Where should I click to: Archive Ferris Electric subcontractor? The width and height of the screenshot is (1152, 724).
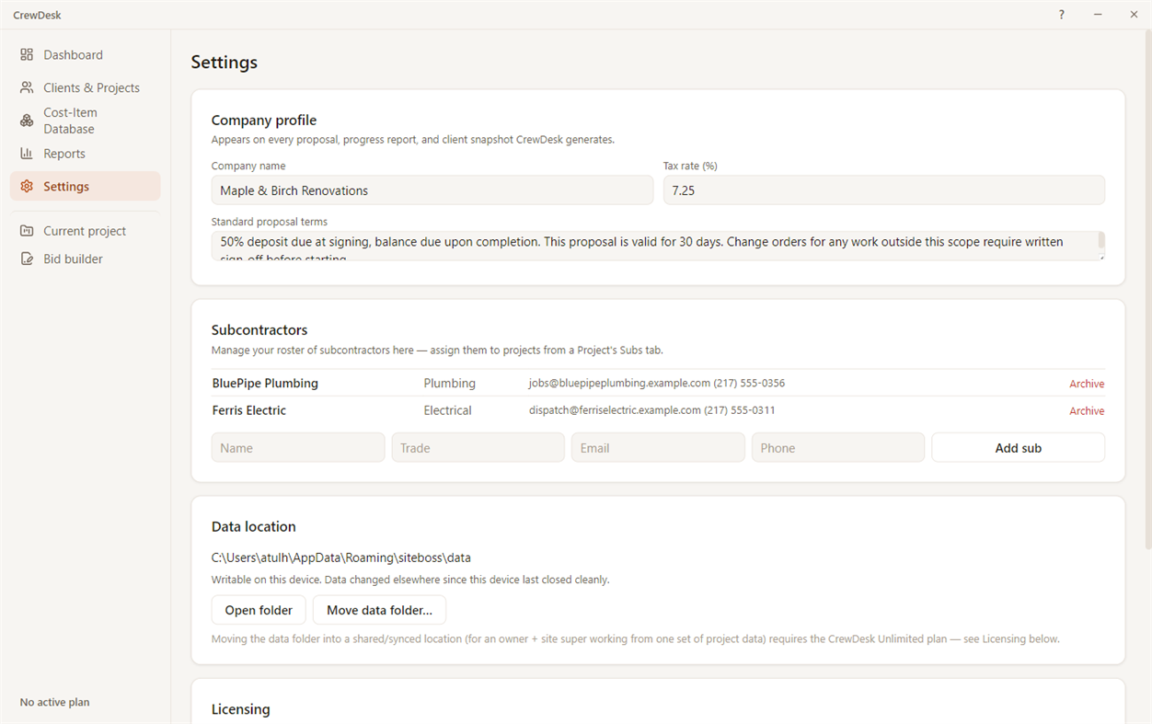tap(1087, 411)
